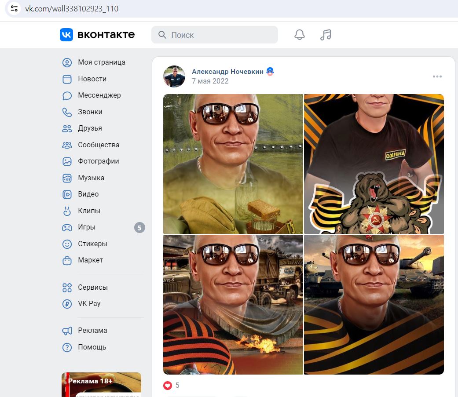Click the post date 7 мая 2022

(x=210, y=81)
